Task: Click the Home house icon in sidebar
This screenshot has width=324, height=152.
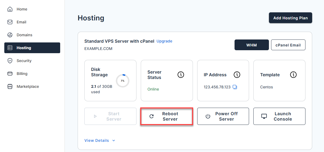Action: pos(10,9)
